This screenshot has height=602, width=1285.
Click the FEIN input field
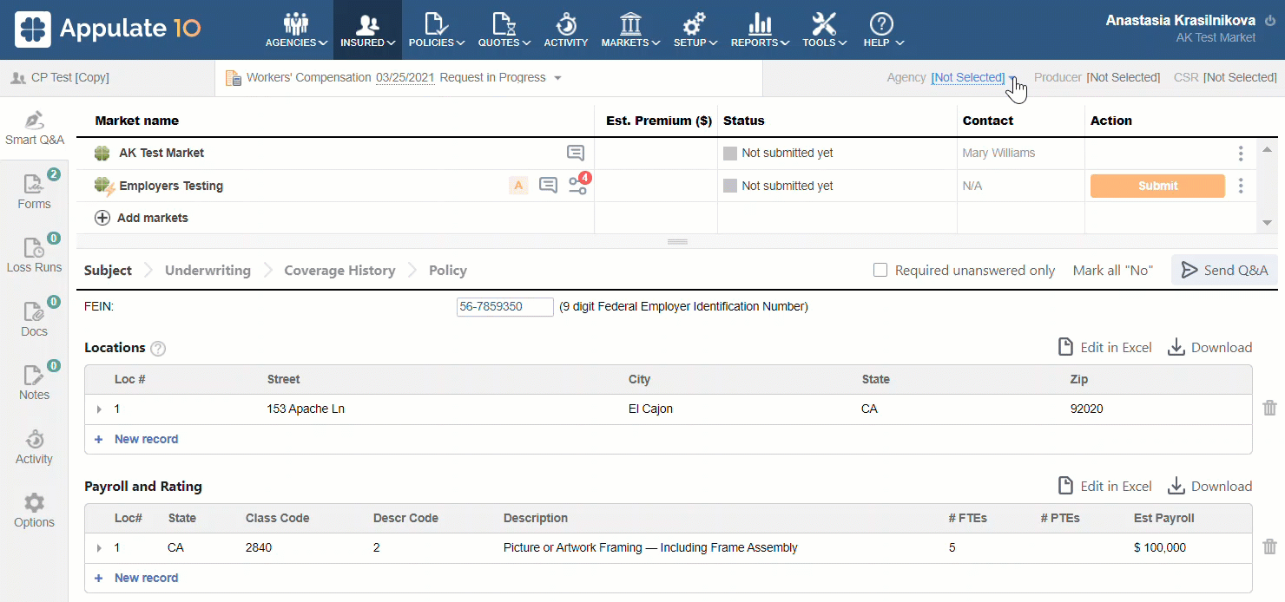[x=505, y=307]
